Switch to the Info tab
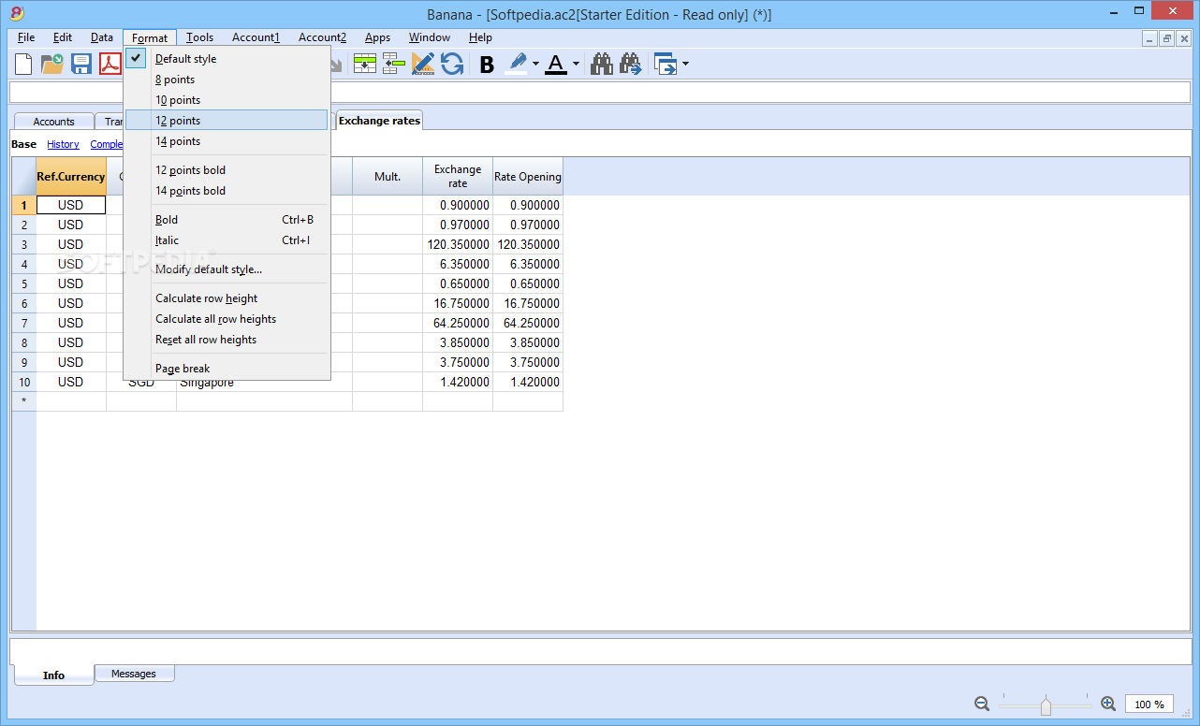 [x=53, y=675]
